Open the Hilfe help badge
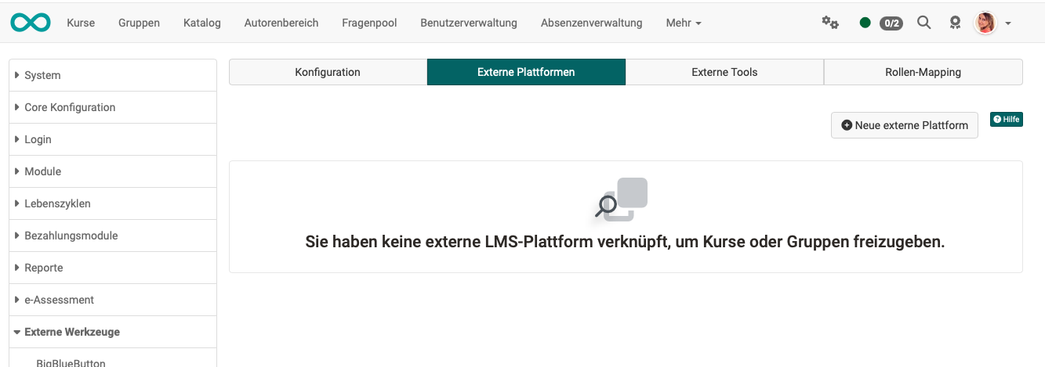The height and width of the screenshot is (367, 1045). click(1007, 119)
